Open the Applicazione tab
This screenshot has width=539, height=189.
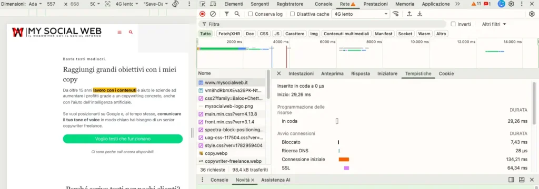435,4
